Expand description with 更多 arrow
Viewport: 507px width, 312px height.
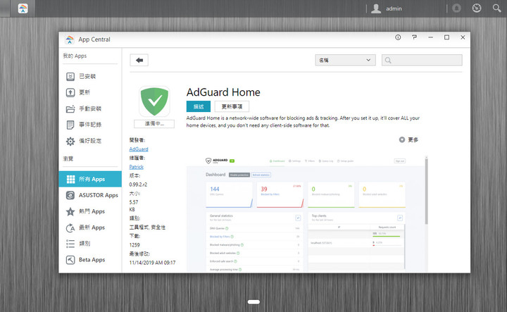point(408,139)
